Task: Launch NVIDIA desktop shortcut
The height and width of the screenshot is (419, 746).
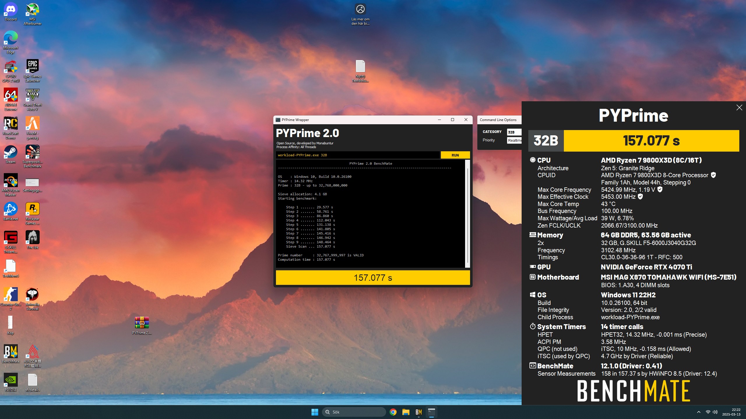Action: (x=11, y=383)
